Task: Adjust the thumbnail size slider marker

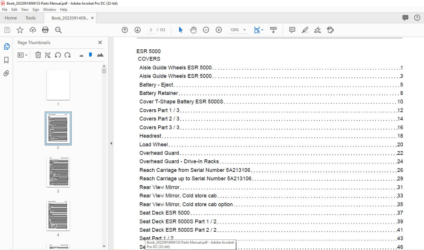Action: point(91,55)
